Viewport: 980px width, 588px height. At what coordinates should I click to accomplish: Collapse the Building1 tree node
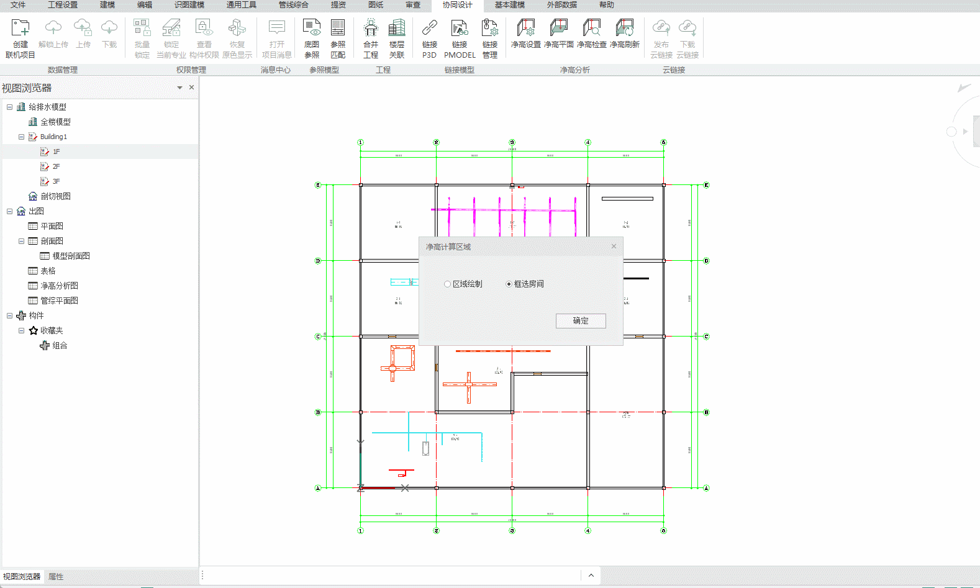21,137
